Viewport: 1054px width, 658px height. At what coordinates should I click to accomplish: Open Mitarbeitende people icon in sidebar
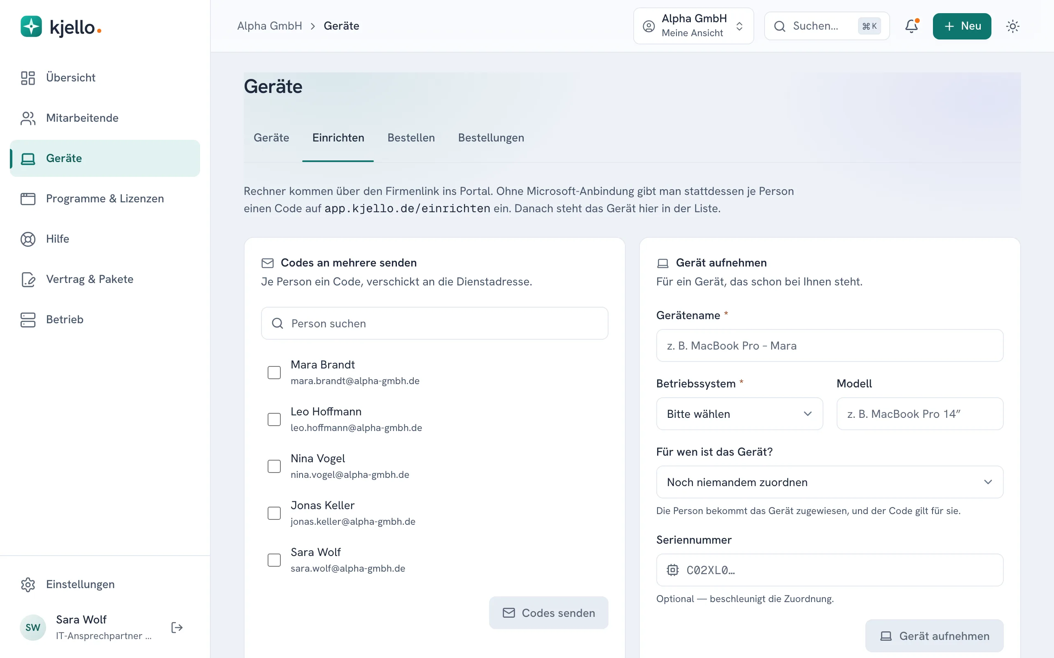(x=28, y=118)
